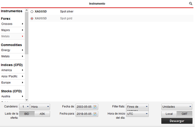Click the Commodities section heading
This screenshot has width=195, height=127.
(11, 45)
